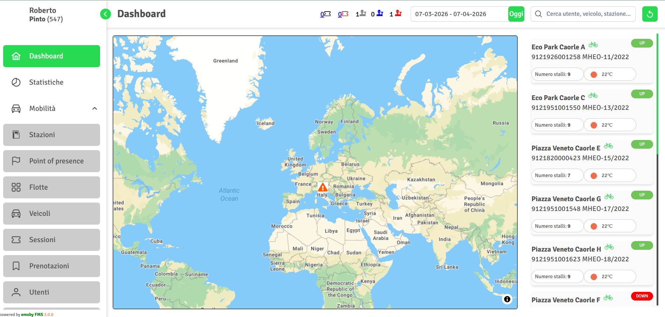Image resolution: width=665 pixels, height=317 pixels.
Task: Open Statistiche in the sidebar
Action: (51, 82)
